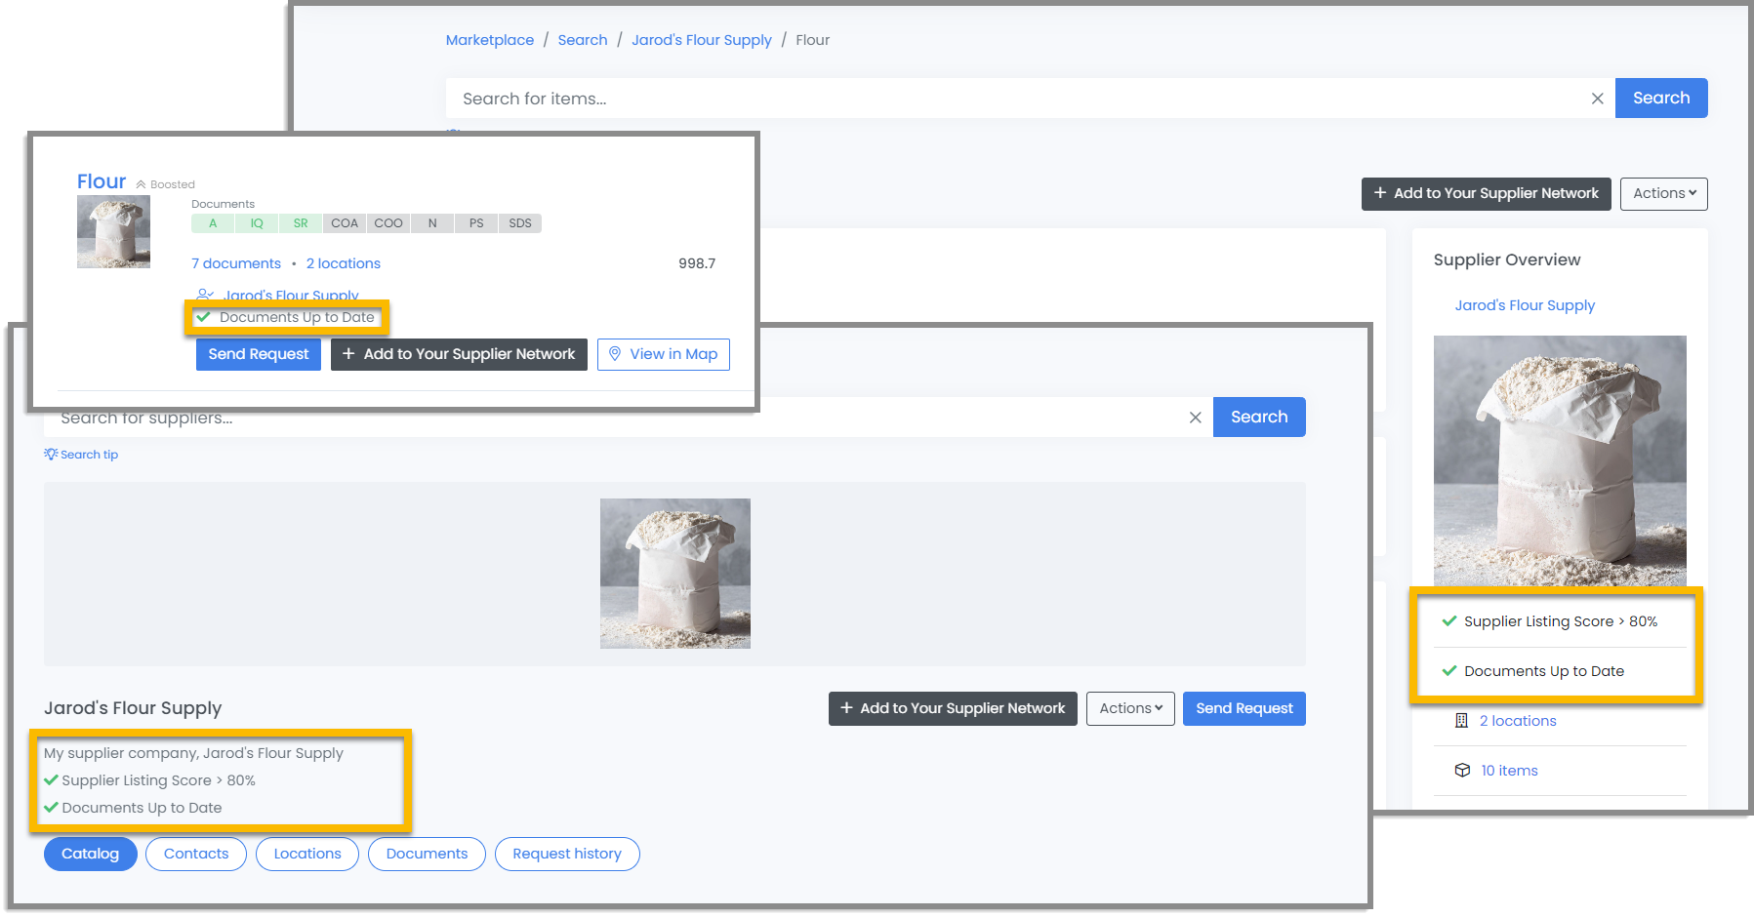1754x917 pixels.
Task: Click the Flour card thumbnail image
Action: (x=113, y=231)
